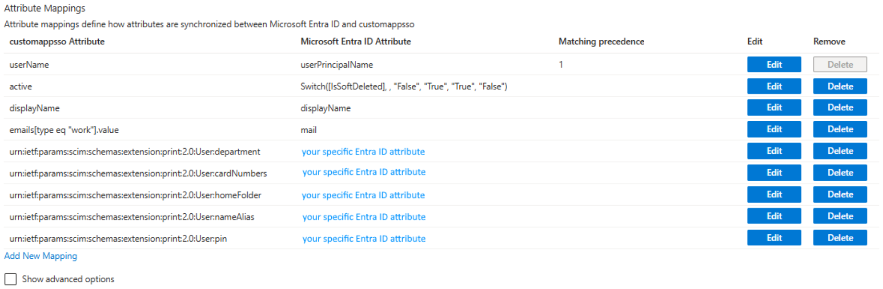Click the User:homeFolder attribute name
This screenshot has height=289, width=883.
(135, 195)
